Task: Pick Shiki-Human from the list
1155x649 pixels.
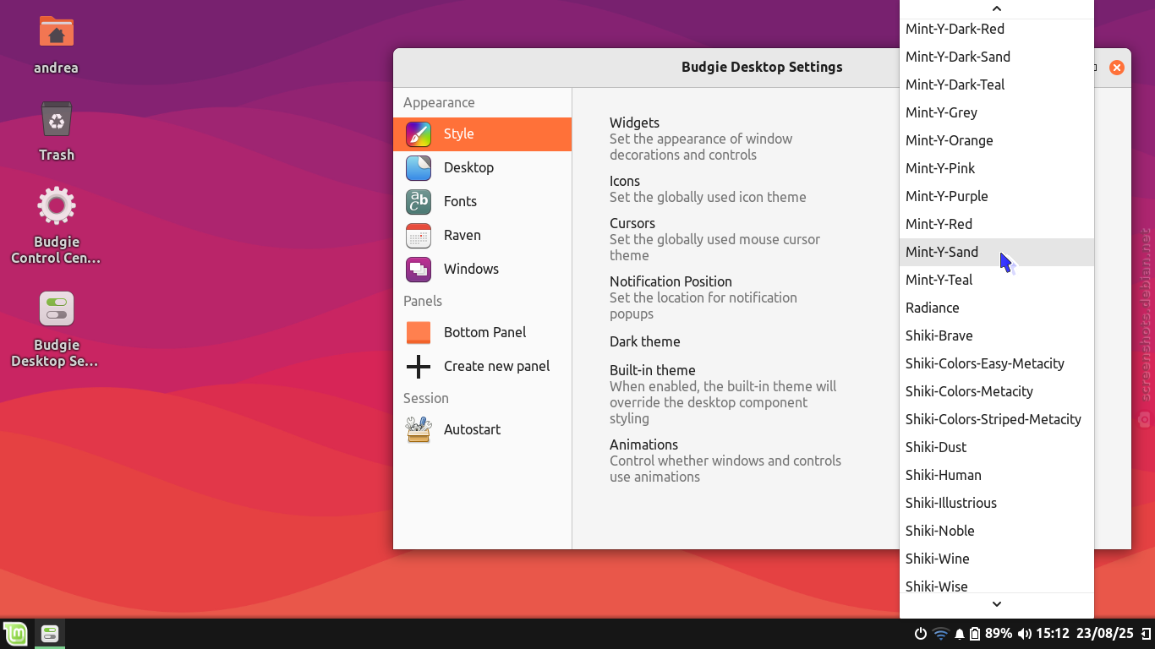Action: click(997, 475)
